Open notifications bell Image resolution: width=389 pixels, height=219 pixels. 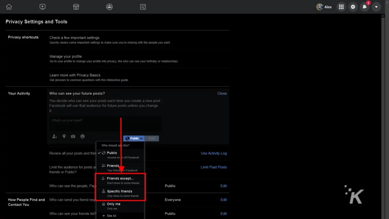pyautogui.click(x=364, y=7)
